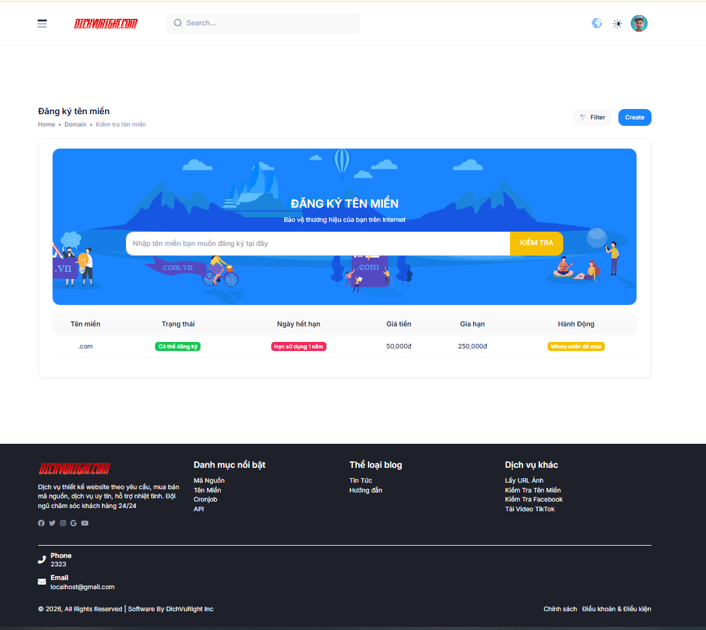Click the yellow KIỂM TRA button
This screenshot has height=630, width=706.
click(x=536, y=243)
